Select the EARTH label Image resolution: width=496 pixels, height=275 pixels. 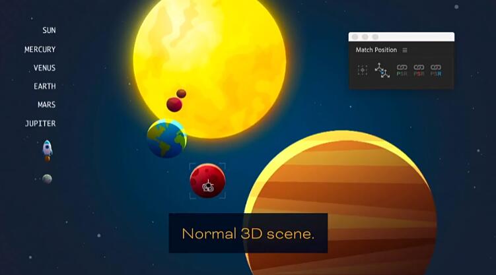[45, 86]
